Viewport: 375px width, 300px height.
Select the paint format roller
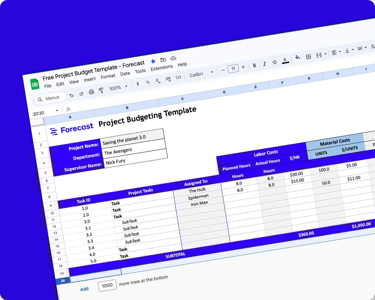pos(101,90)
